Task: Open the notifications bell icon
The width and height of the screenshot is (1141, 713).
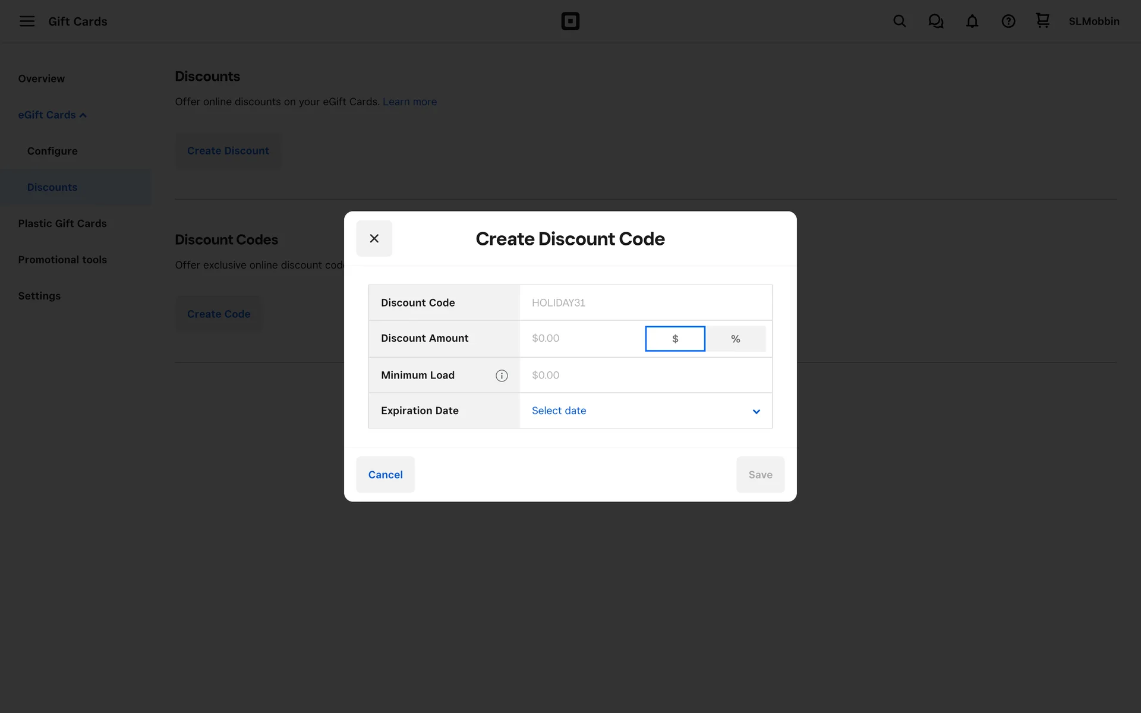Action: [972, 21]
